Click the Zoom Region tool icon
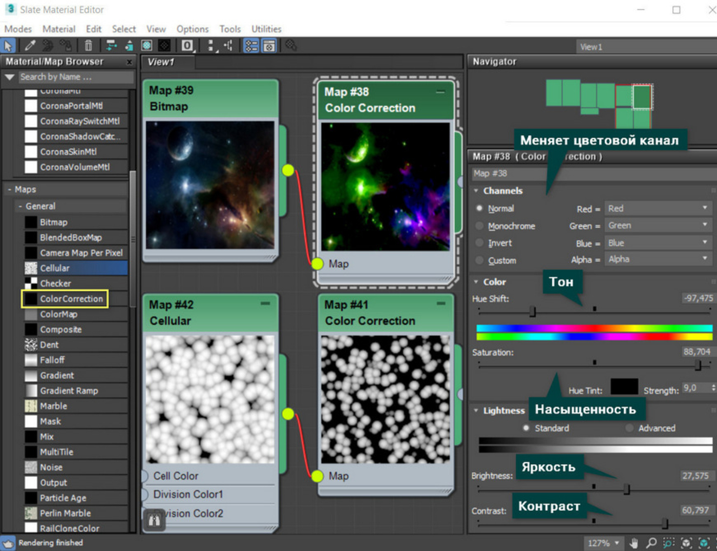Screen dimensions: 717x551 (x=668, y=543)
